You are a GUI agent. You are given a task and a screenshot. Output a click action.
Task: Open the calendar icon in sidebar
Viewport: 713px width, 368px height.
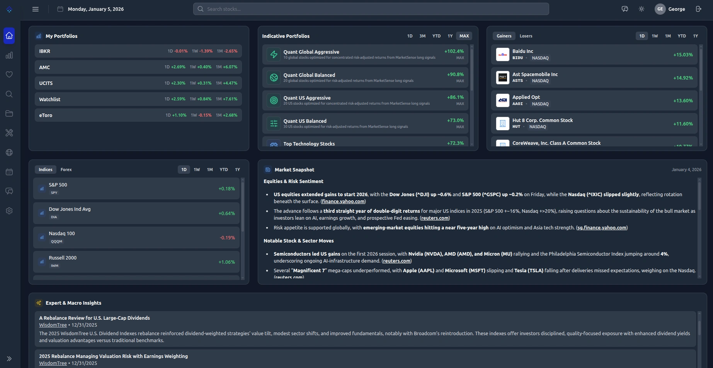9,172
